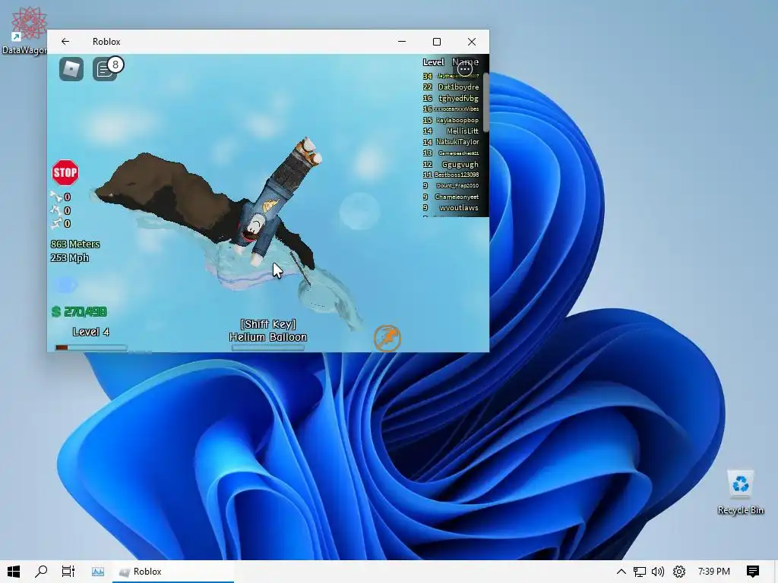The width and height of the screenshot is (778, 583).
Task: Open the Recycle Bin
Action: 740,492
